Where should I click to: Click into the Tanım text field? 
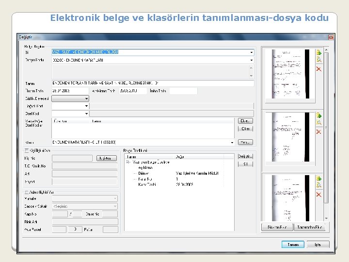[153, 83]
